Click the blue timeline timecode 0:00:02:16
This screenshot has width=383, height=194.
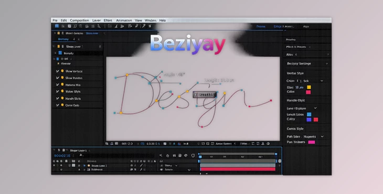(x=62, y=156)
